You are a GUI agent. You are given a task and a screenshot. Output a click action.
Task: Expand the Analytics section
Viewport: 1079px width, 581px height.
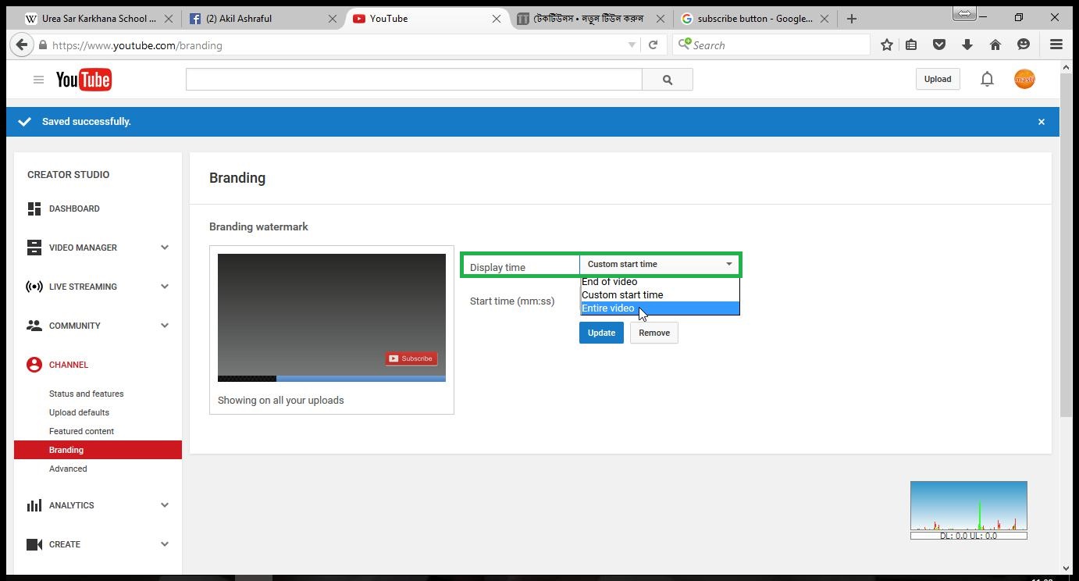point(165,505)
